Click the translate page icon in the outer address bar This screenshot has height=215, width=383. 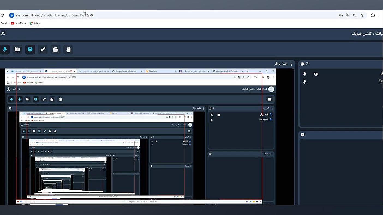coord(348,15)
